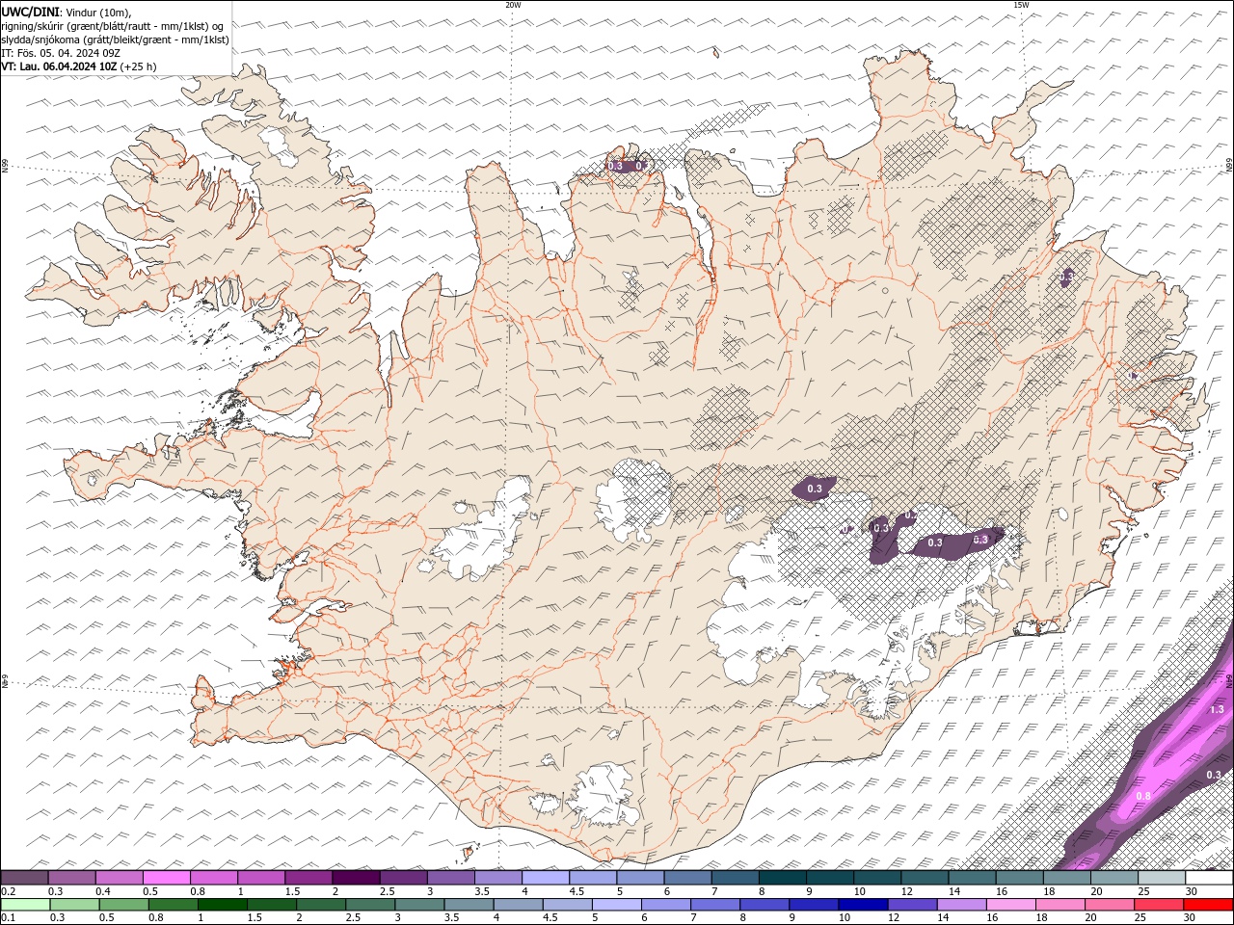This screenshot has width=1234, height=925.
Task: Pick the grey 20 snow legend swatch
Action: click(x=1115, y=878)
